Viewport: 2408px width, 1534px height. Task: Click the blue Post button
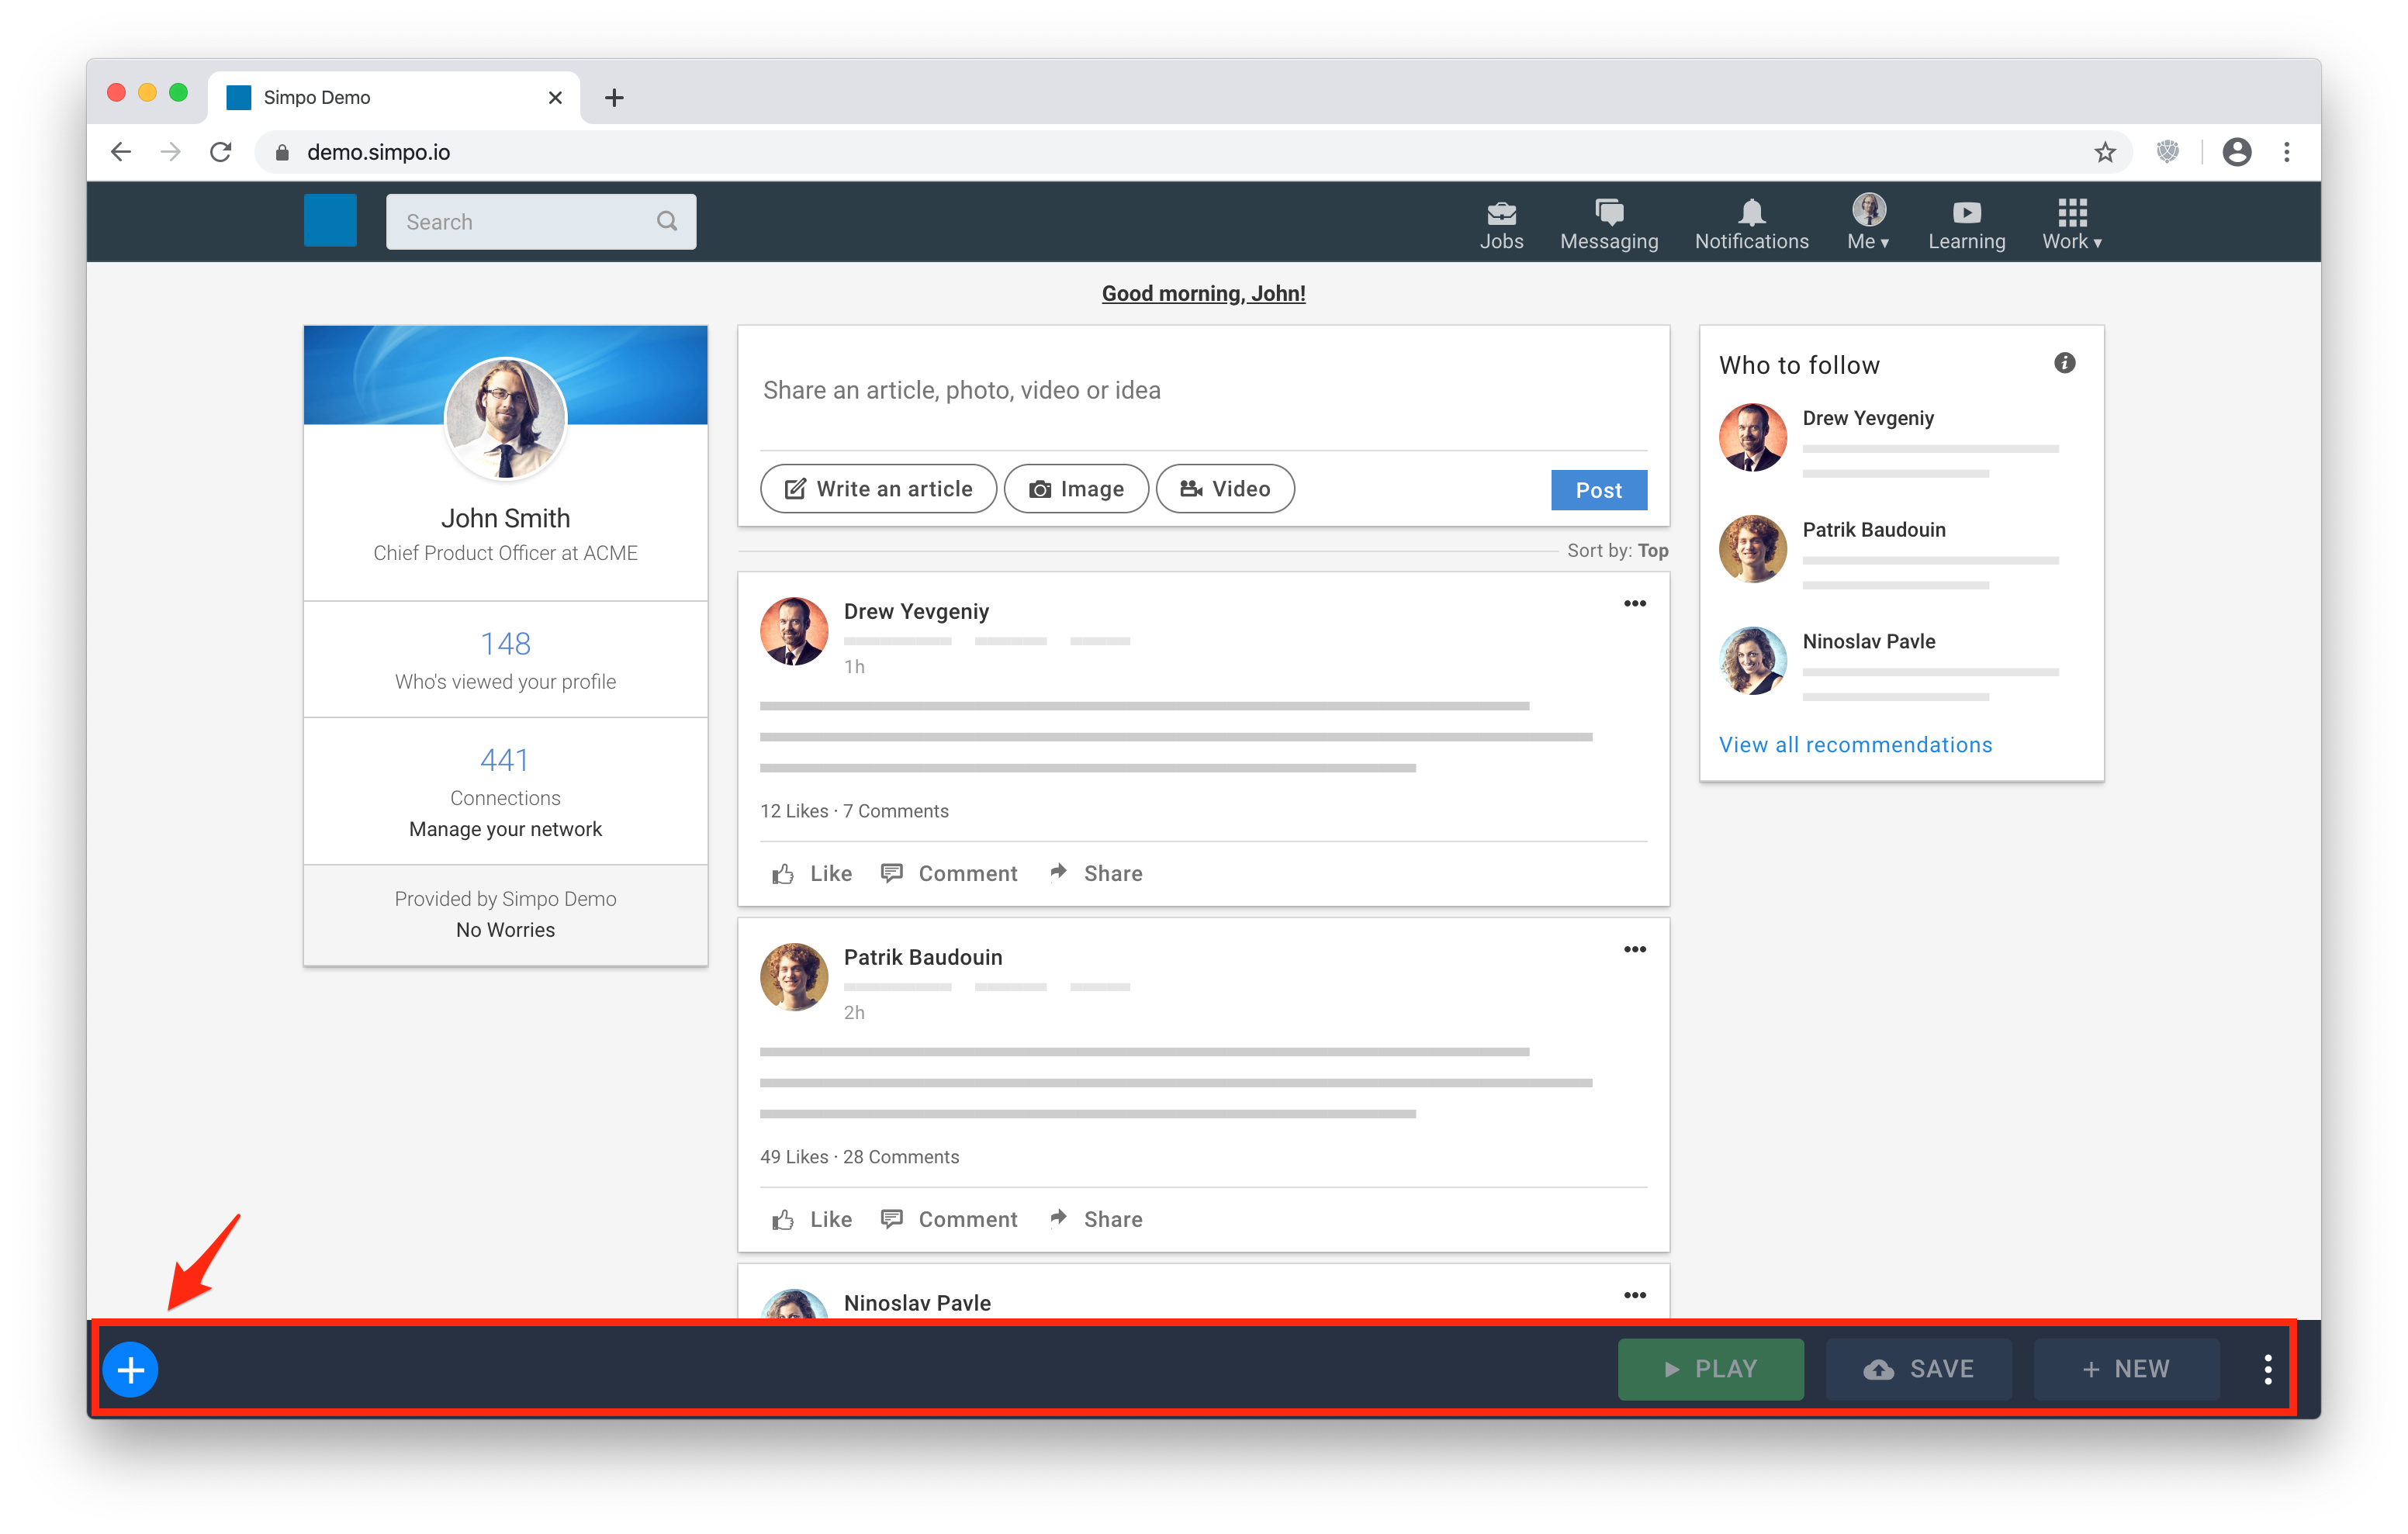pyautogui.click(x=1598, y=490)
